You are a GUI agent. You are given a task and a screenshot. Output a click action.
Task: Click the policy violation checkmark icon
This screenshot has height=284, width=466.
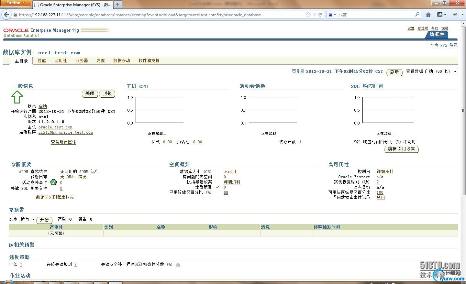click(218, 187)
